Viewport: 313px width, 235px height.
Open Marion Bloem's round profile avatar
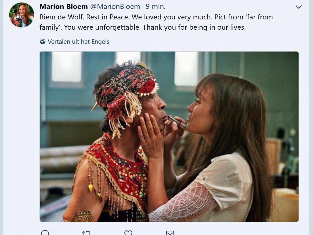[22, 15]
